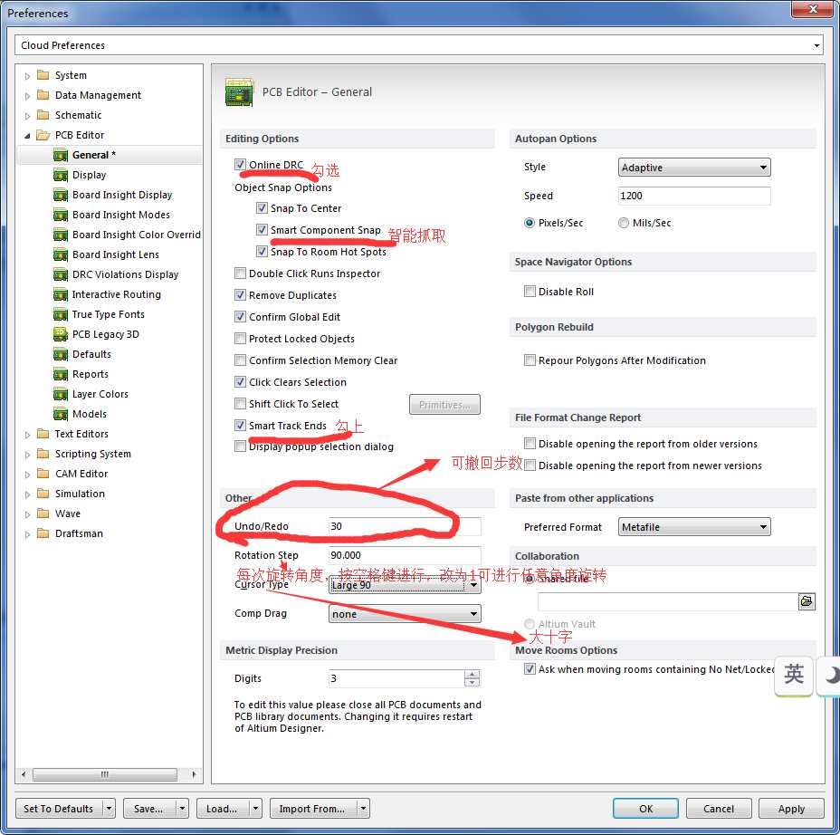
Task: Enable Protect Locked Objects checkbox
Action: point(240,338)
